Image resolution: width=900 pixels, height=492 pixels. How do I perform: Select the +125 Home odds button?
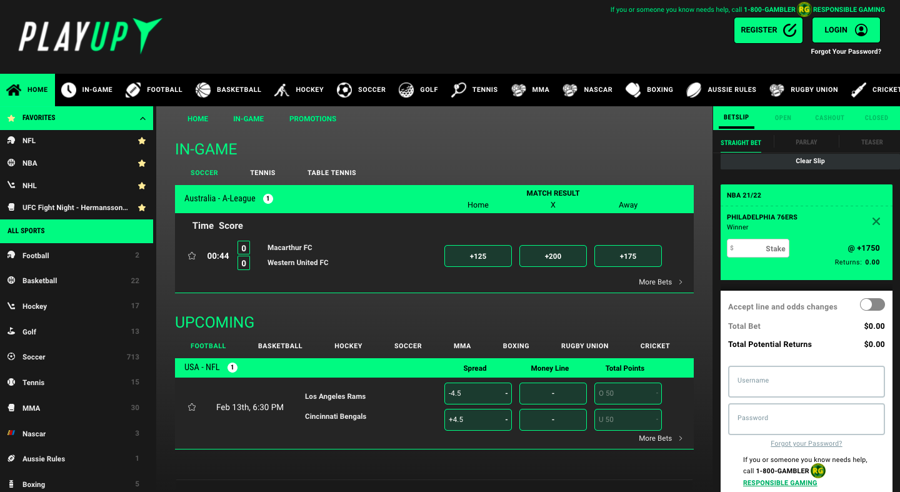click(477, 256)
